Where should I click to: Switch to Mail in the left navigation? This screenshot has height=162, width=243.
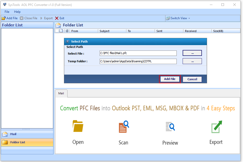(27, 134)
